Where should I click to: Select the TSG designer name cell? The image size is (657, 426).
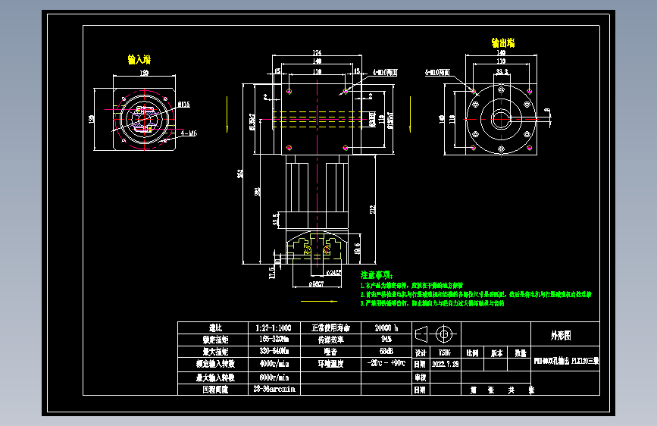click(446, 353)
